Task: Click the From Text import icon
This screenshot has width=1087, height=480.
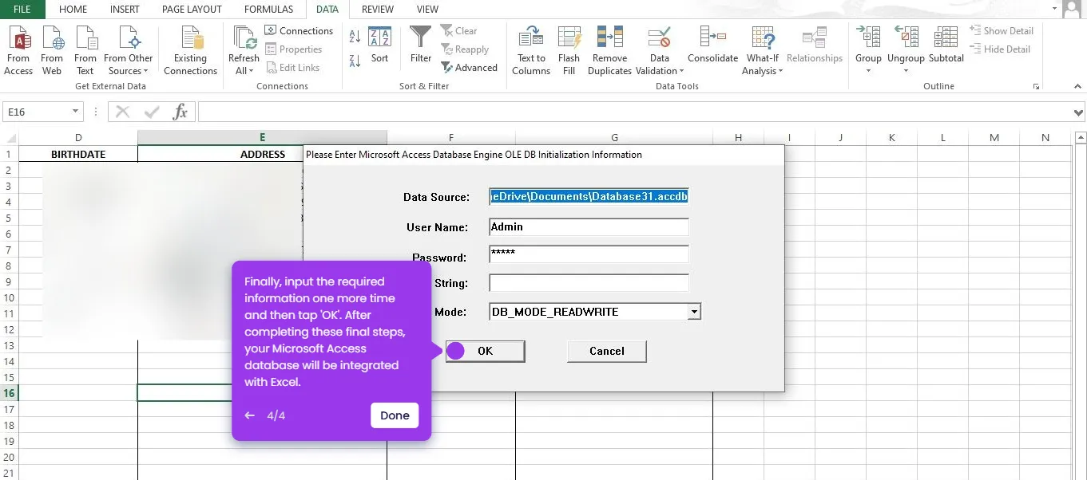Action: 85,48
